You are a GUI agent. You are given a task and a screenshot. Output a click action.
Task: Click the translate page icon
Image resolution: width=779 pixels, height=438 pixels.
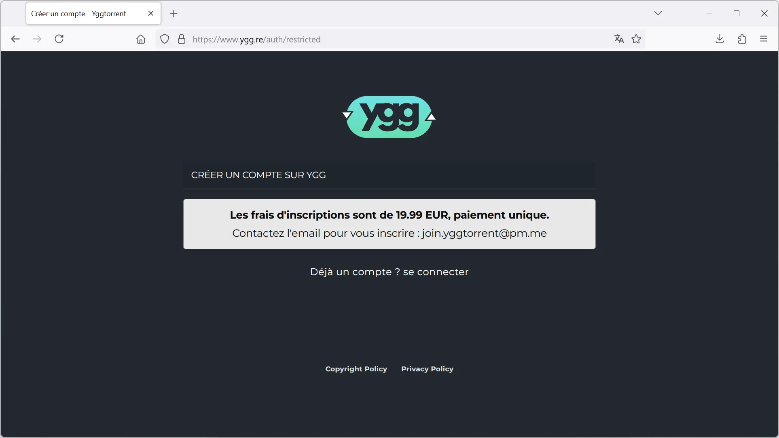click(619, 38)
